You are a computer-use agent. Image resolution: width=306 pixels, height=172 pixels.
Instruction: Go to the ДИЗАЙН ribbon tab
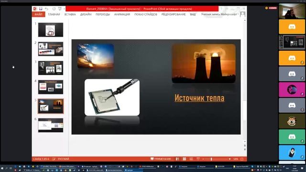pyautogui.click(x=86, y=14)
